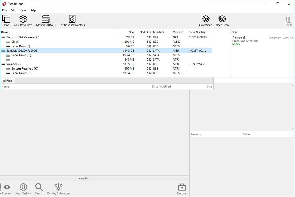
Task: Click preview pane scrollbar up arrow
Action: coord(293,86)
